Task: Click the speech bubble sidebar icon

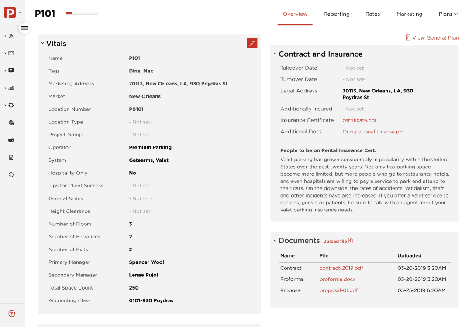Action: tap(11, 71)
